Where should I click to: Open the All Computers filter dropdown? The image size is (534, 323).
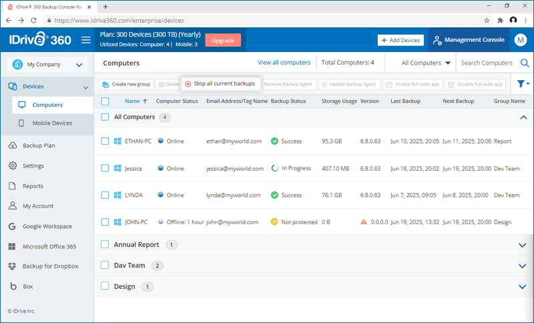pos(426,63)
